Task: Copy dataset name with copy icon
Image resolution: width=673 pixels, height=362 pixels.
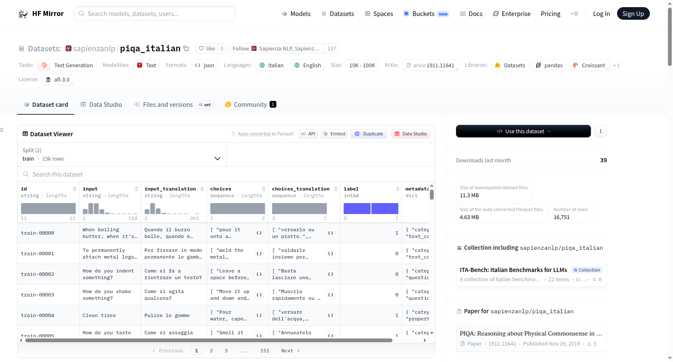Action: pos(186,49)
